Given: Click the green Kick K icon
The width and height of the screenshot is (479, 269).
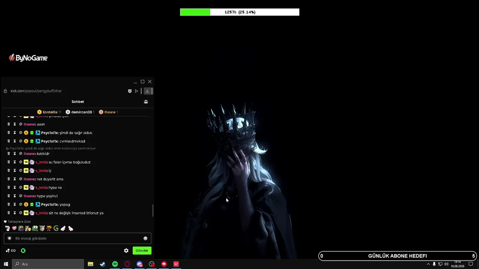Looking at the screenshot, I should [23, 251].
